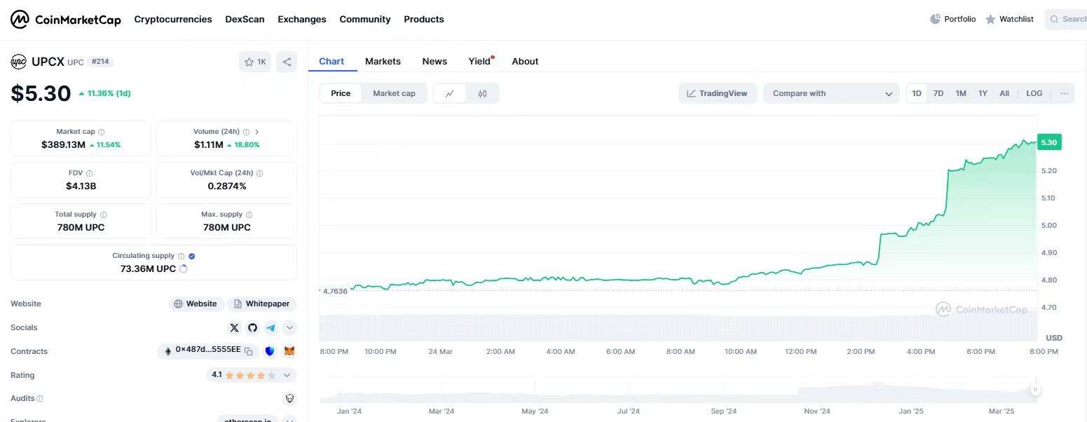
Task: Open the Products menu
Action: [424, 19]
